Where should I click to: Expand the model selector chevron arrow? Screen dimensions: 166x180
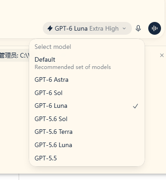[x=124, y=28]
